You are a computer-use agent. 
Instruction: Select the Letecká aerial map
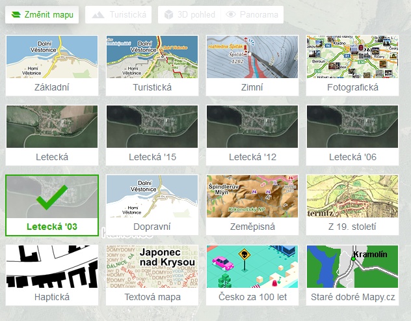(52, 135)
